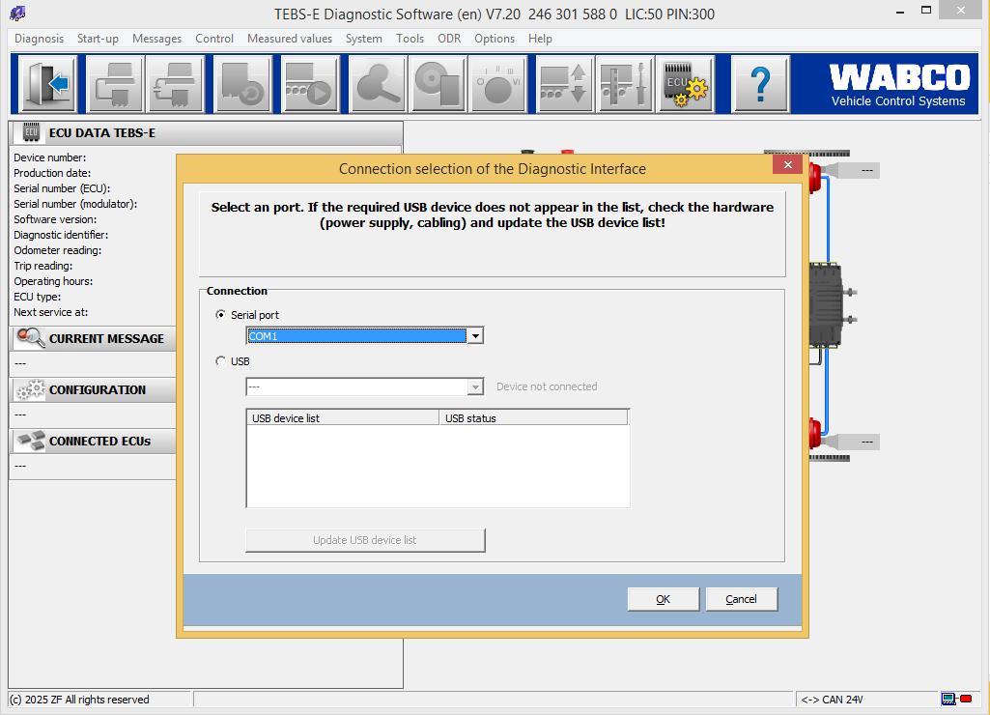Open the Measured values menu
This screenshot has width=990, height=715.
[x=289, y=39]
